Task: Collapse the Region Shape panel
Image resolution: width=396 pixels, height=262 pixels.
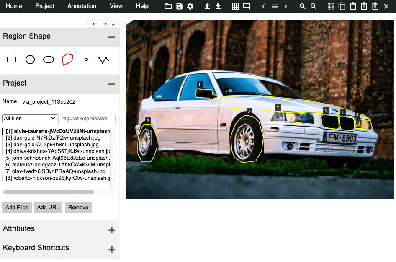Action: click(112, 37)
